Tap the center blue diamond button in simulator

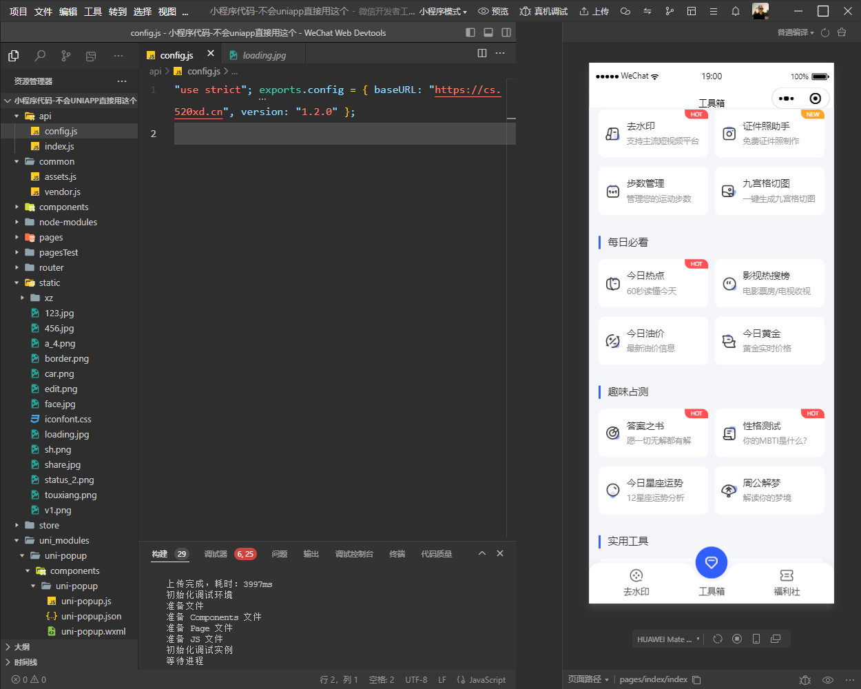(712, 562)
